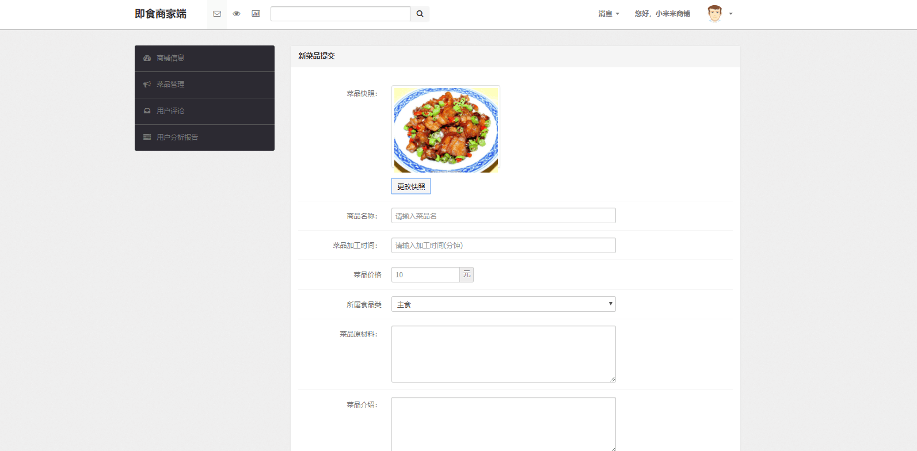Click the 元 price unit addon
The width and height of the screenshot is (917, 451).
[x=467, y=275]
